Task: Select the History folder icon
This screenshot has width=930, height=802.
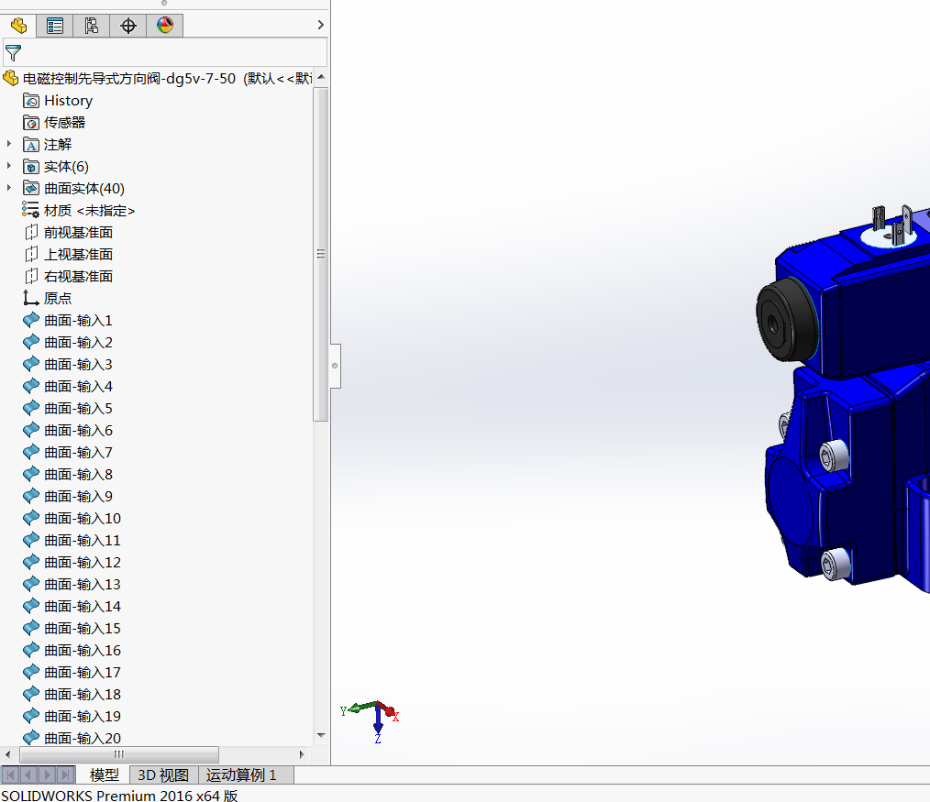Action: click(x=31, y=101)
